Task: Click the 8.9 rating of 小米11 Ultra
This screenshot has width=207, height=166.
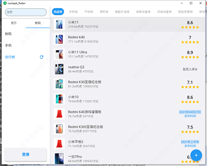Action: 190,53
